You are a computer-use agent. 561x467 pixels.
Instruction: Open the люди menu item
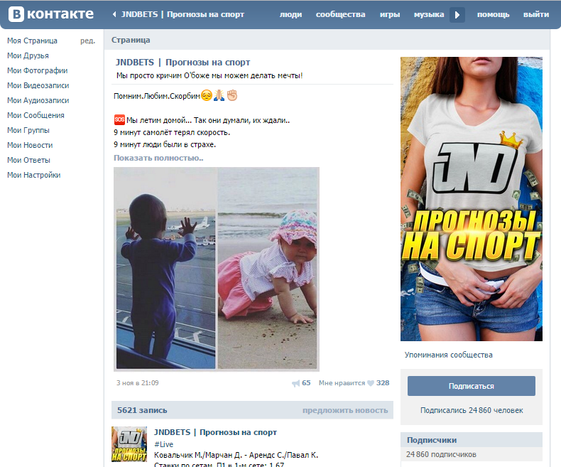click(x=290, y=14)
